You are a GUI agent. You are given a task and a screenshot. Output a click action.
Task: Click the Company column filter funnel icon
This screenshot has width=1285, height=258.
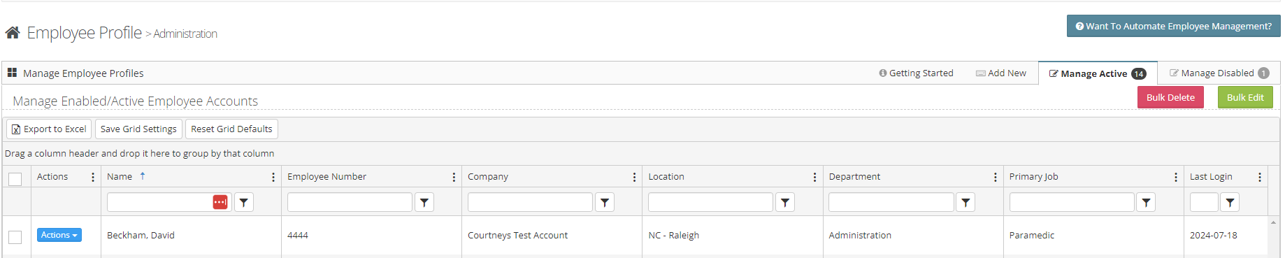point(605,202)
